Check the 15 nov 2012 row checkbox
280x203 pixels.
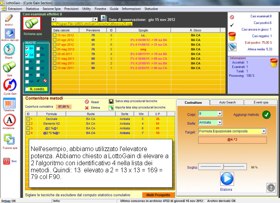pos(55,35)
